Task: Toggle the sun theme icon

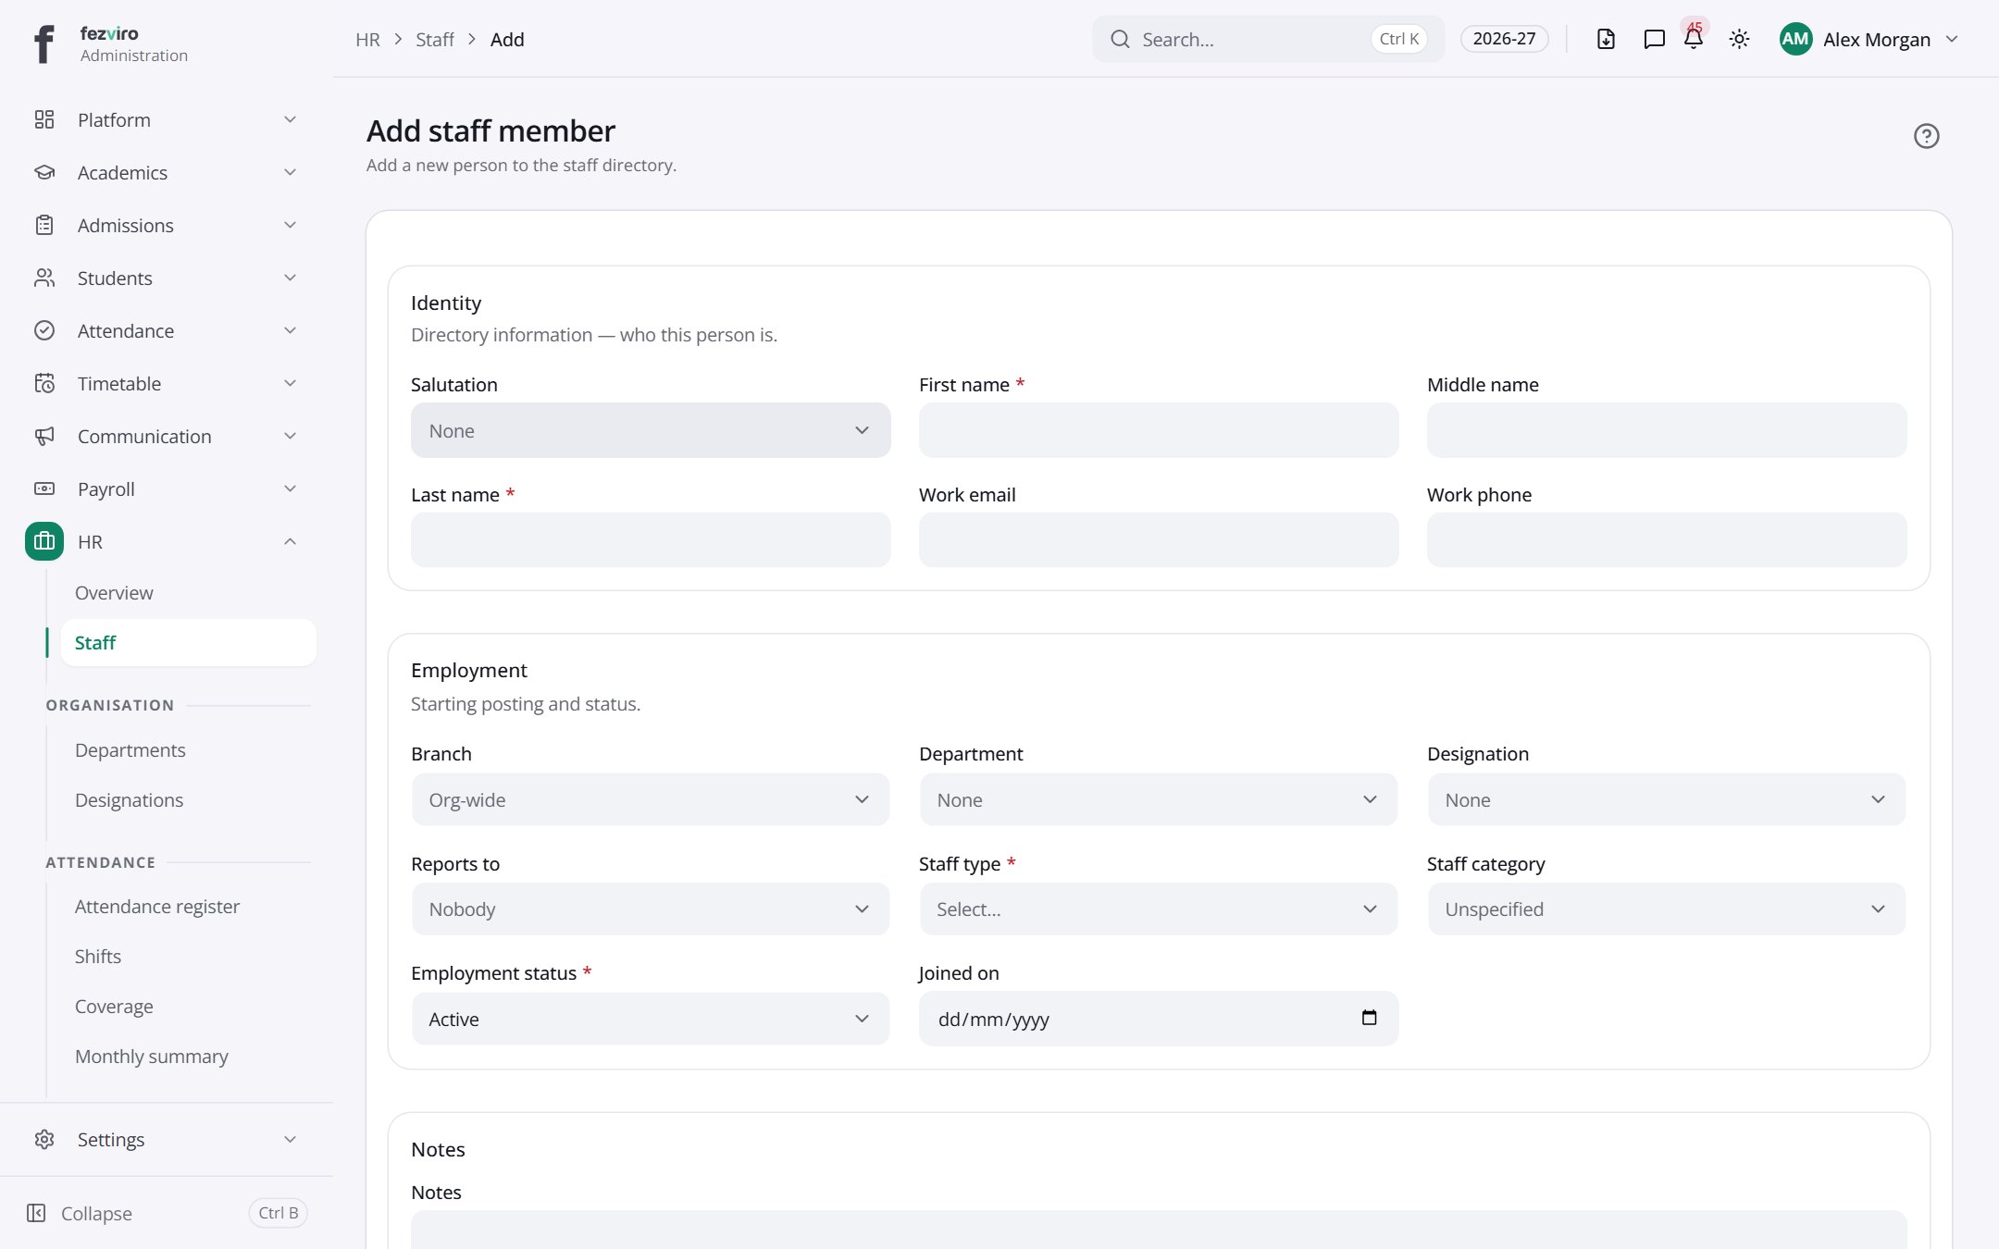Action: (x=1739, y=39)
